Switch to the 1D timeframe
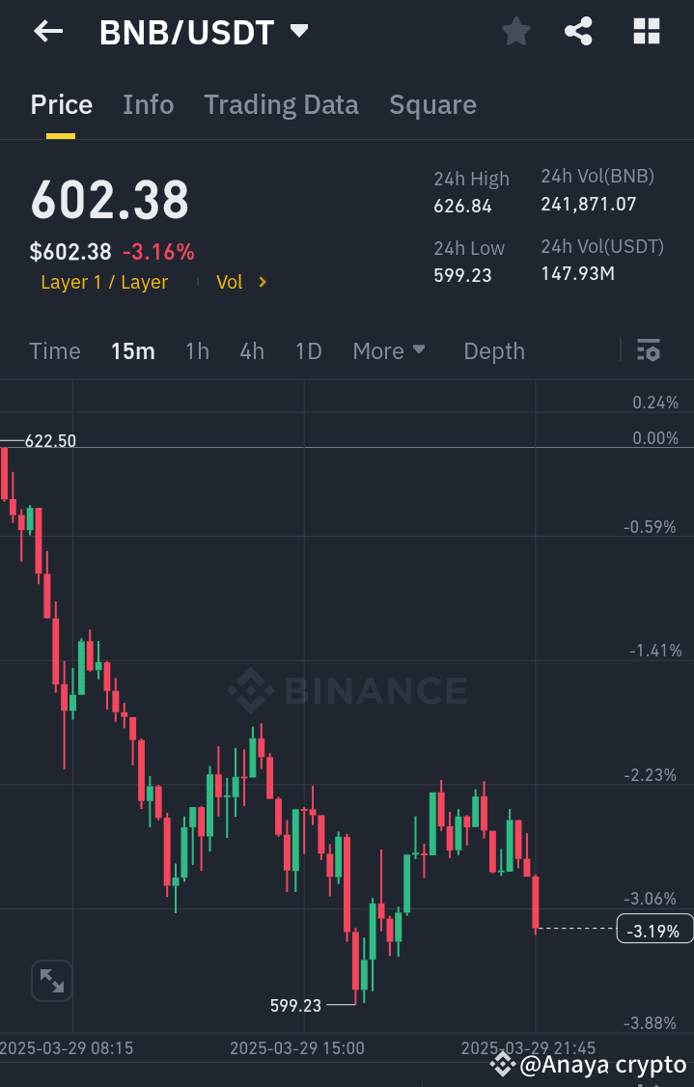The width and height of the screenshot is (694, 1087). (x=308, y=351)
